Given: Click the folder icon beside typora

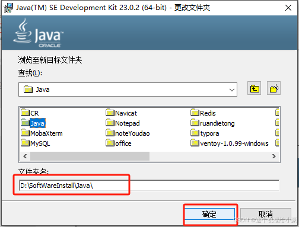Looking at the screenshot, I should 195,133.
